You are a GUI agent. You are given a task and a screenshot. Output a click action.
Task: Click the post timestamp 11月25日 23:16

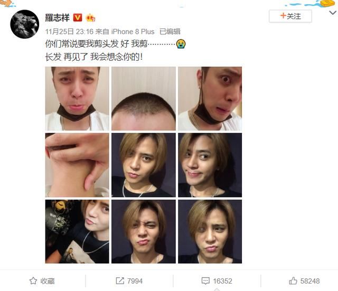click(69, 32)
